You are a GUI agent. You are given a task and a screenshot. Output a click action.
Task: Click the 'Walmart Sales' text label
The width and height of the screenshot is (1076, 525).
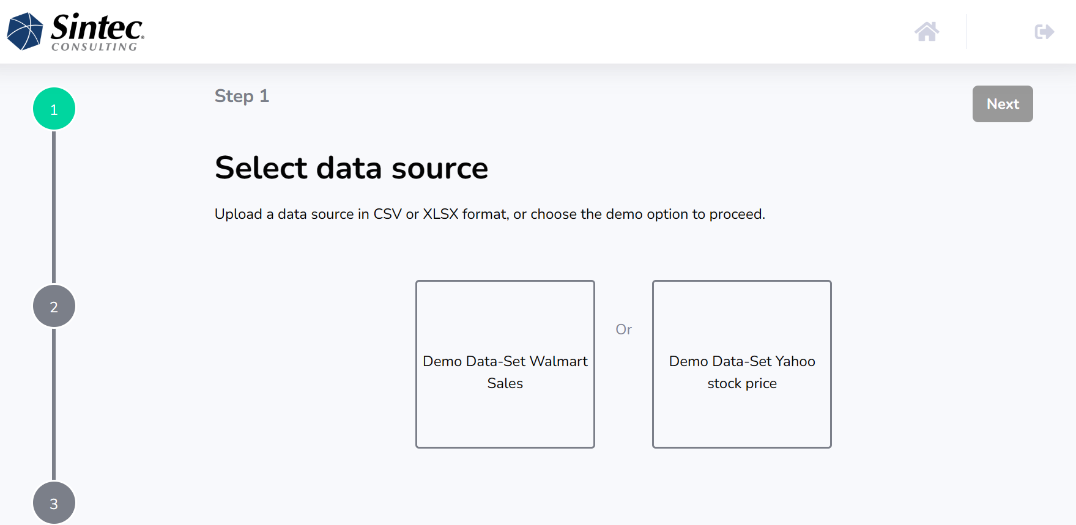point(505,372)
